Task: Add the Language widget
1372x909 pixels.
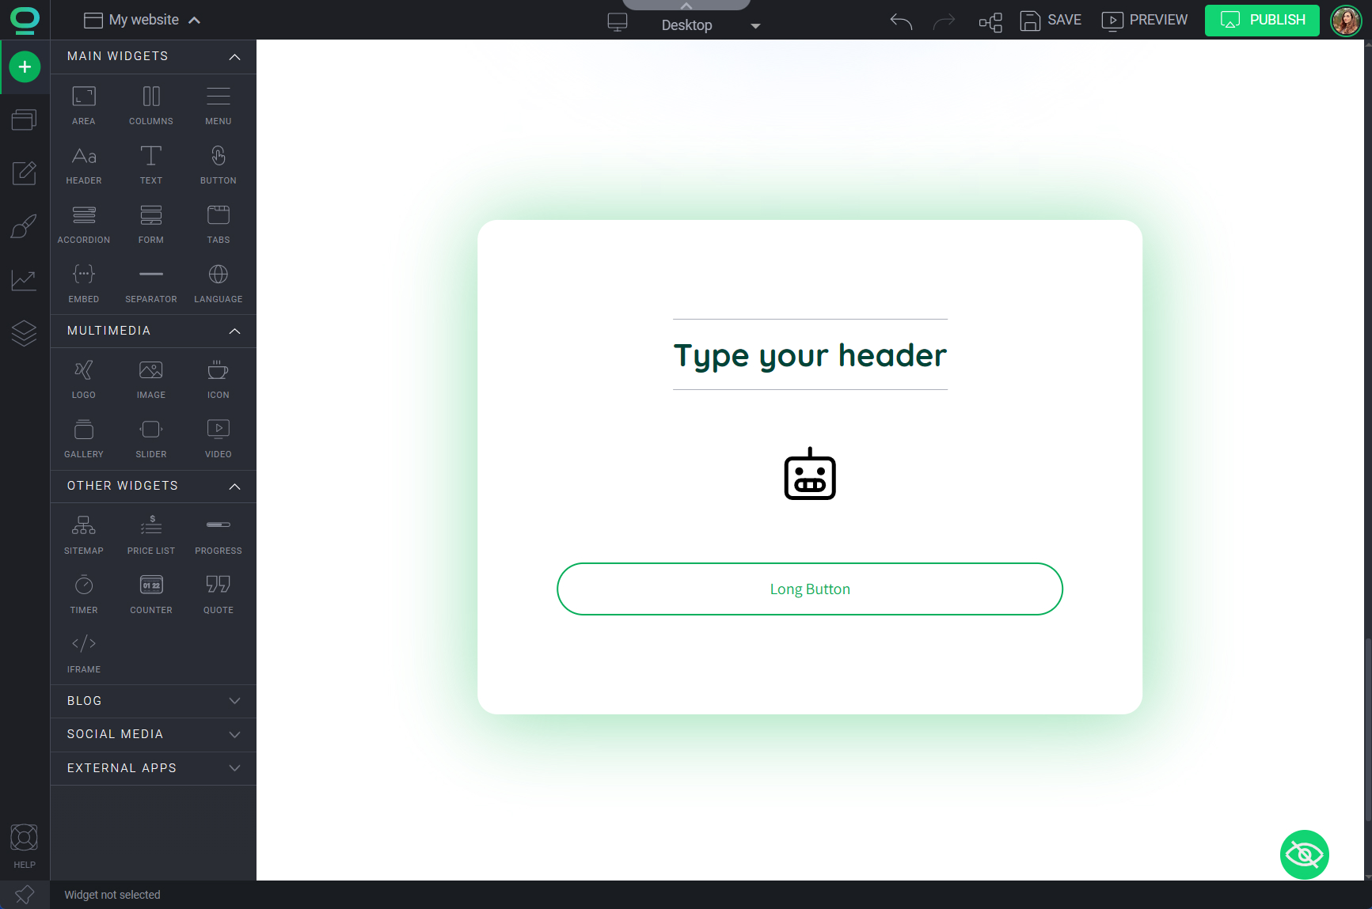Action: (219, 283)
